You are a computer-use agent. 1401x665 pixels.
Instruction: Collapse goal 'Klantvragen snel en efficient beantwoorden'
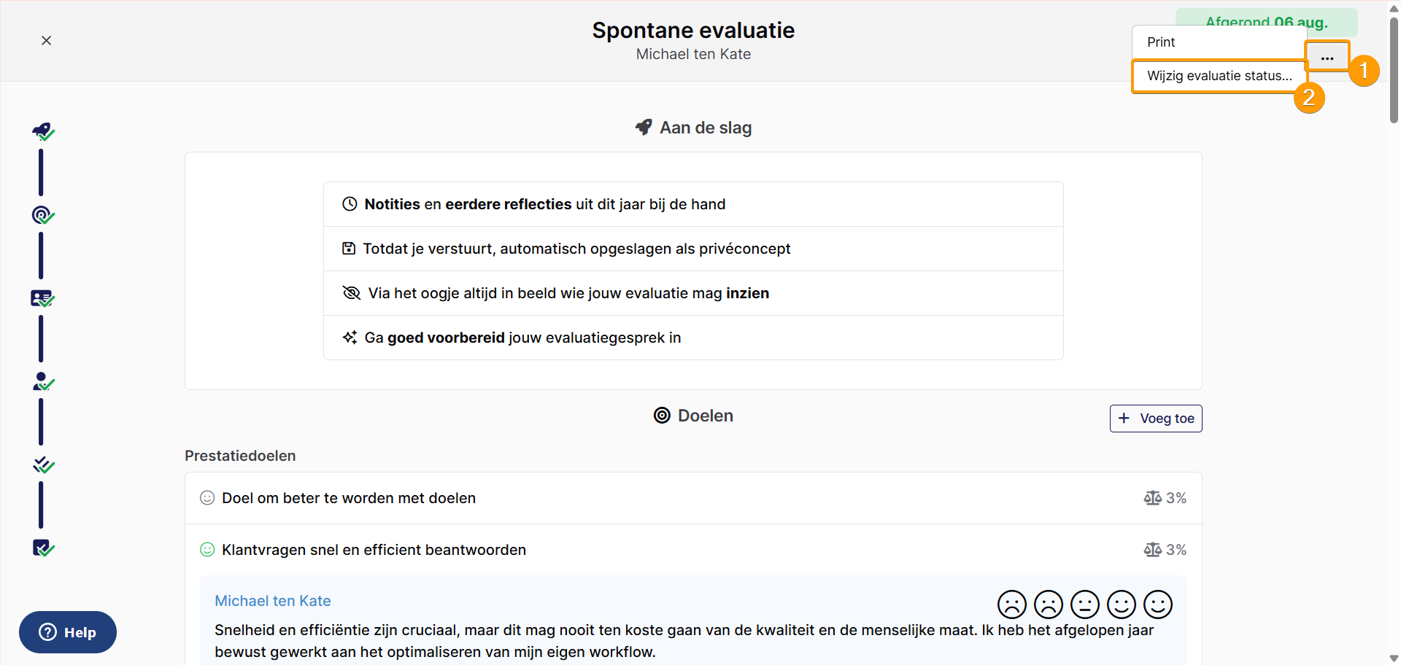[693, 550]
